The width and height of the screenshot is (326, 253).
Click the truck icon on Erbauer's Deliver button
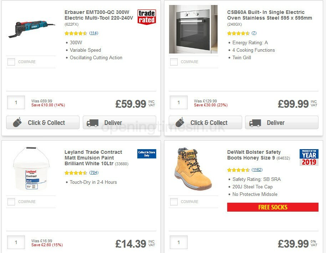click(x=92, y=122)
